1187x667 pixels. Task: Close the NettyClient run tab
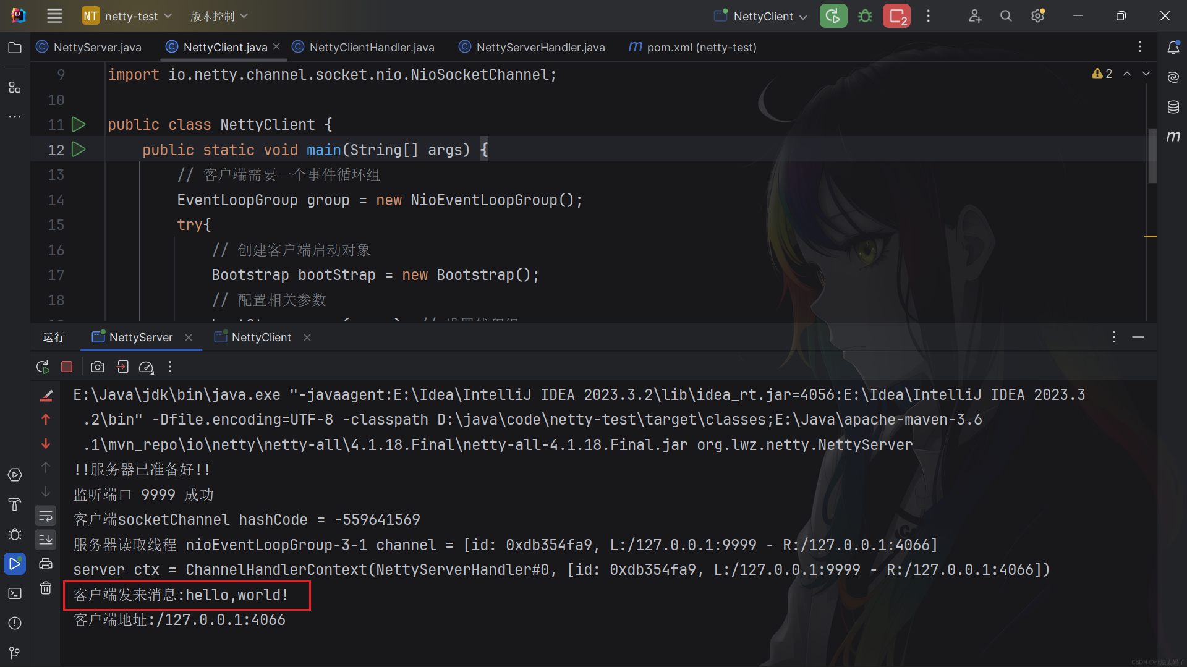pos(307,337)
